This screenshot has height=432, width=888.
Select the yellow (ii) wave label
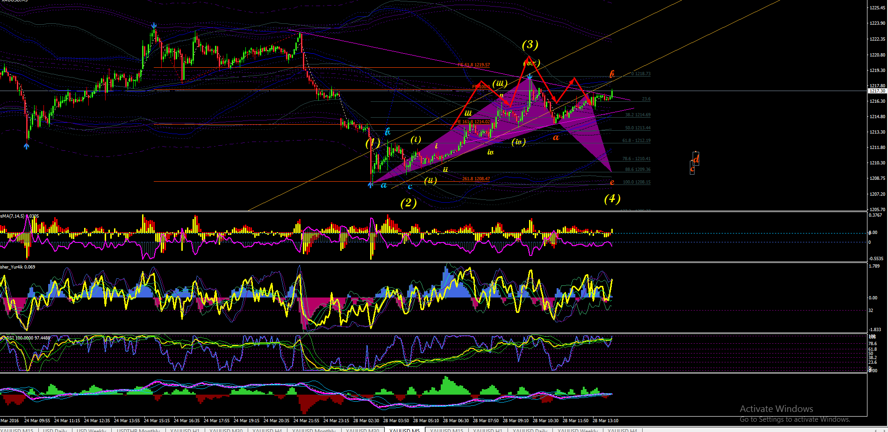point(430,180)
